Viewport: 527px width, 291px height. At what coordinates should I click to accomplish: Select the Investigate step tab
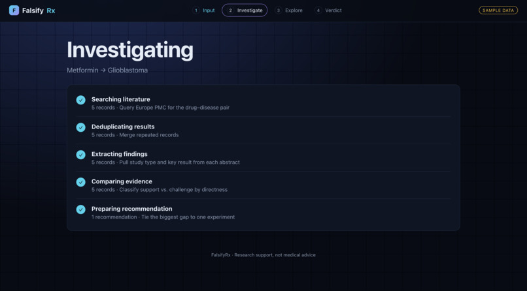[245, 10]
